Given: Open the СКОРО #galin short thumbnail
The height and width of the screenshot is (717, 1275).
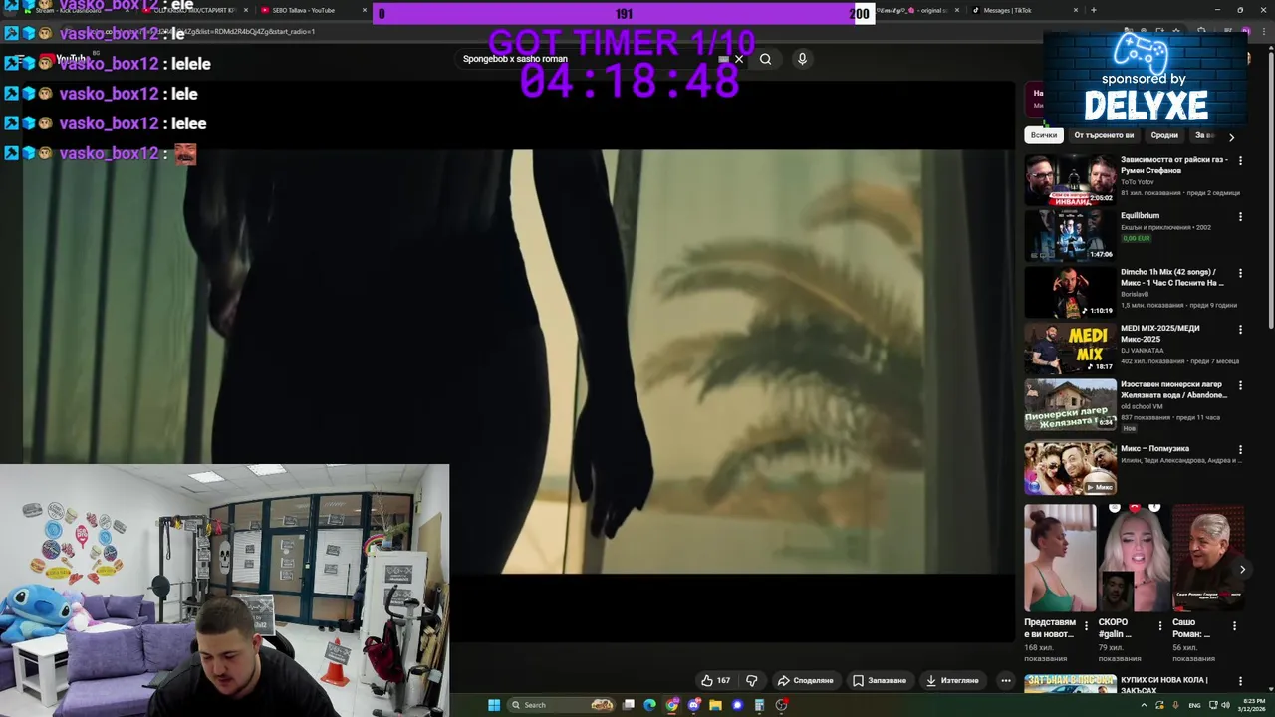Looking at the screenshot, I should (x=1134, y=558).
